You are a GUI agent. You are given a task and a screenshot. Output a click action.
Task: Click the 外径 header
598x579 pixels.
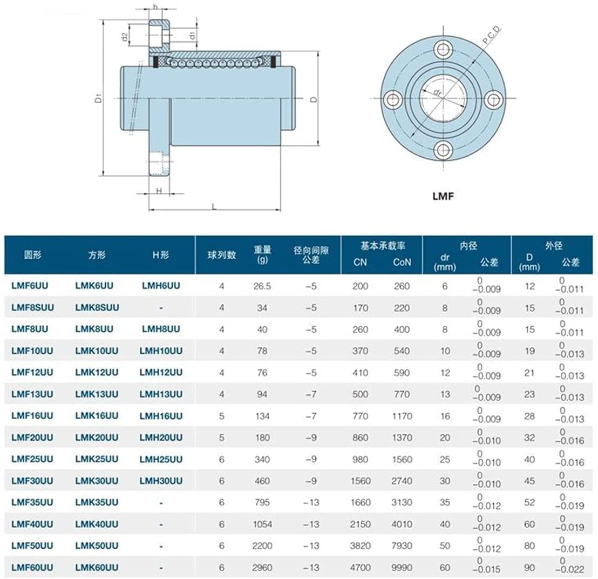[x=553, y=245]
